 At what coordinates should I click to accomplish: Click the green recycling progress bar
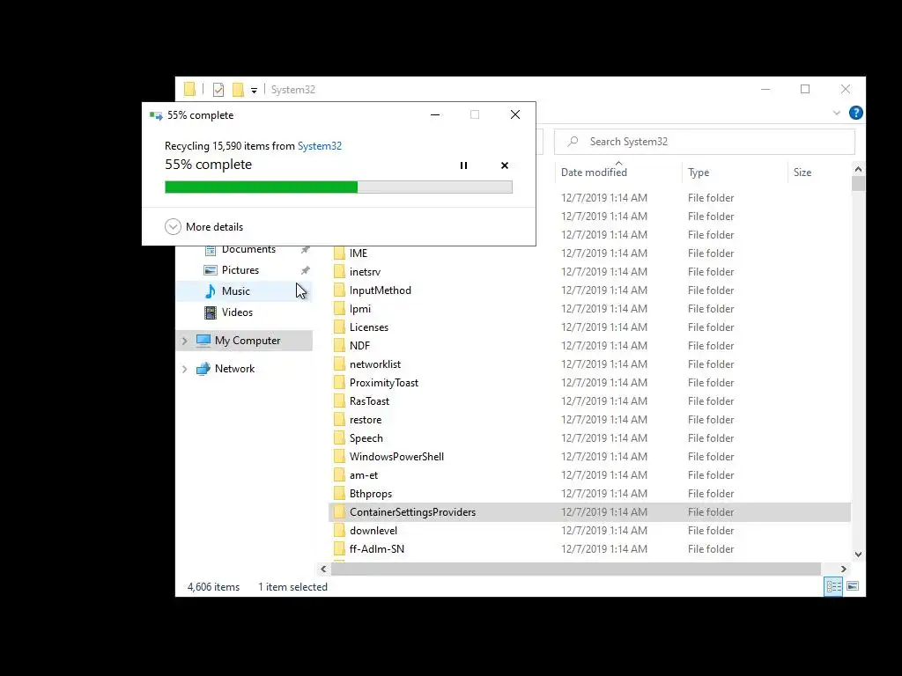pyautogui.click(x=338, y=187)
